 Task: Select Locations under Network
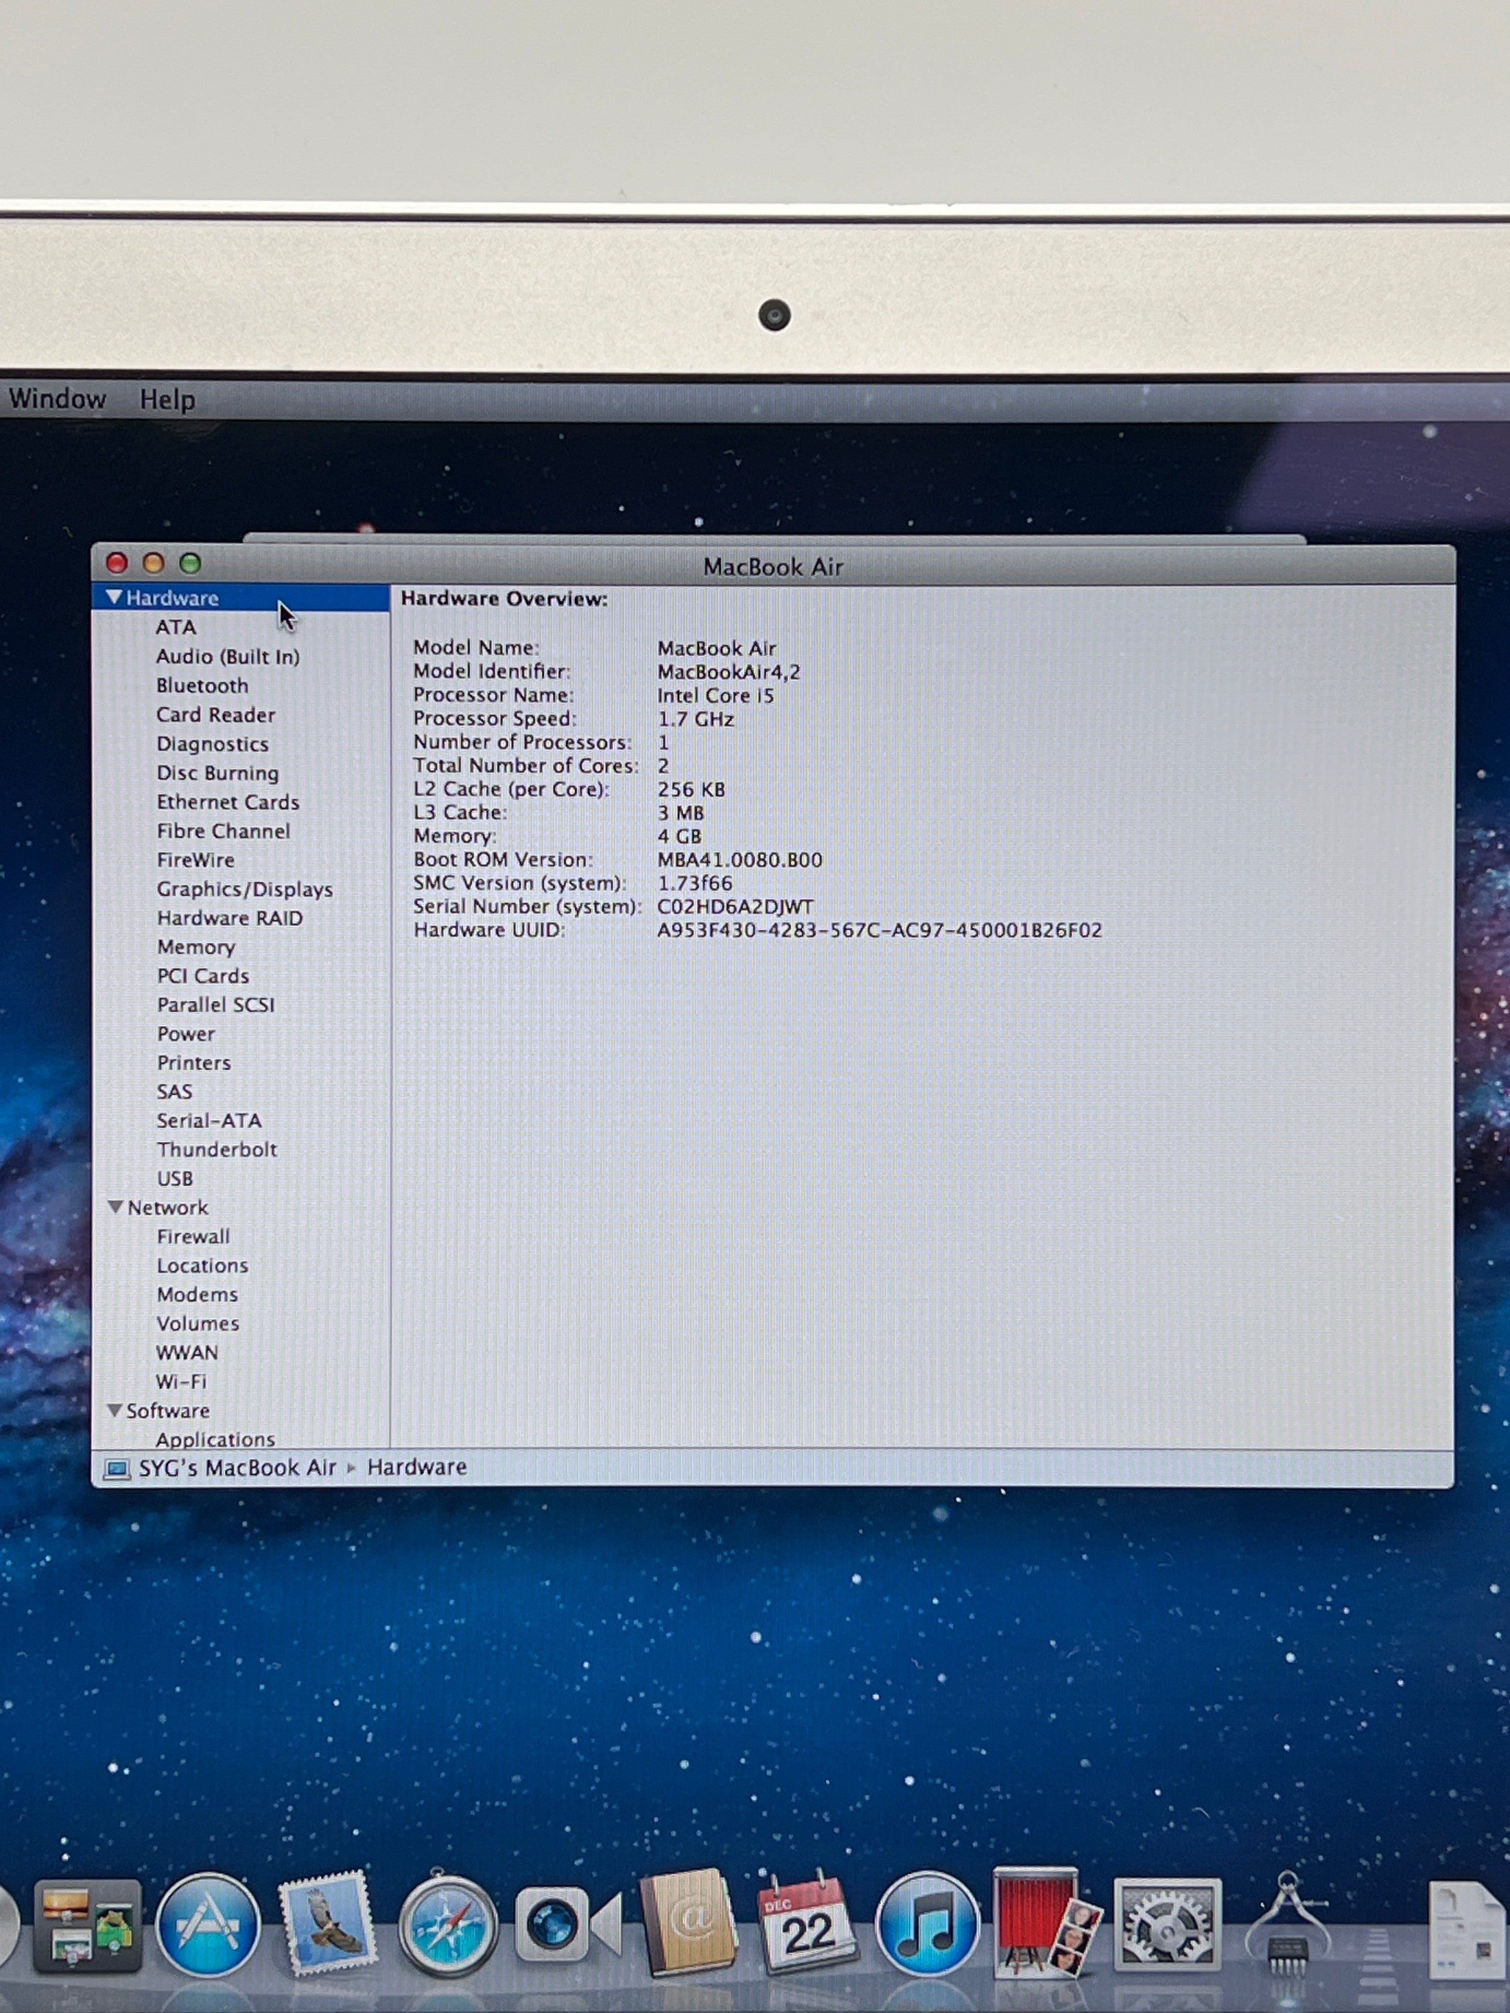pos(202,1266)
